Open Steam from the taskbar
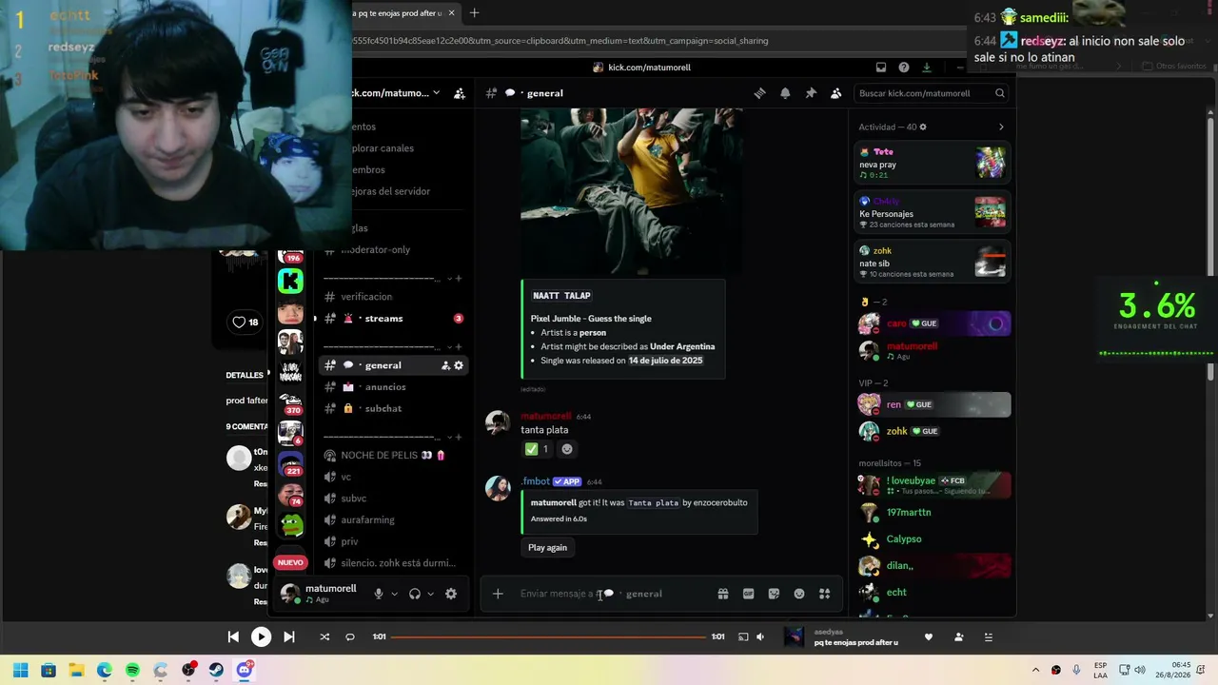Image resolution: width=1218 pixels, height=685 pixels. [216, 670]
